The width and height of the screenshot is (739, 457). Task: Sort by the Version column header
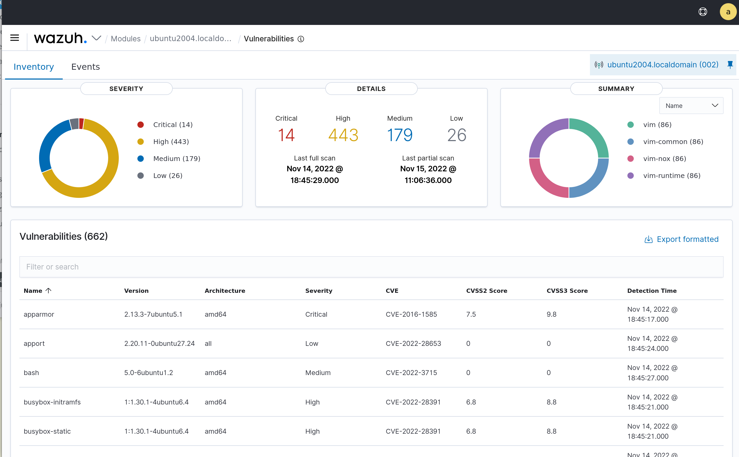[136, 290]
